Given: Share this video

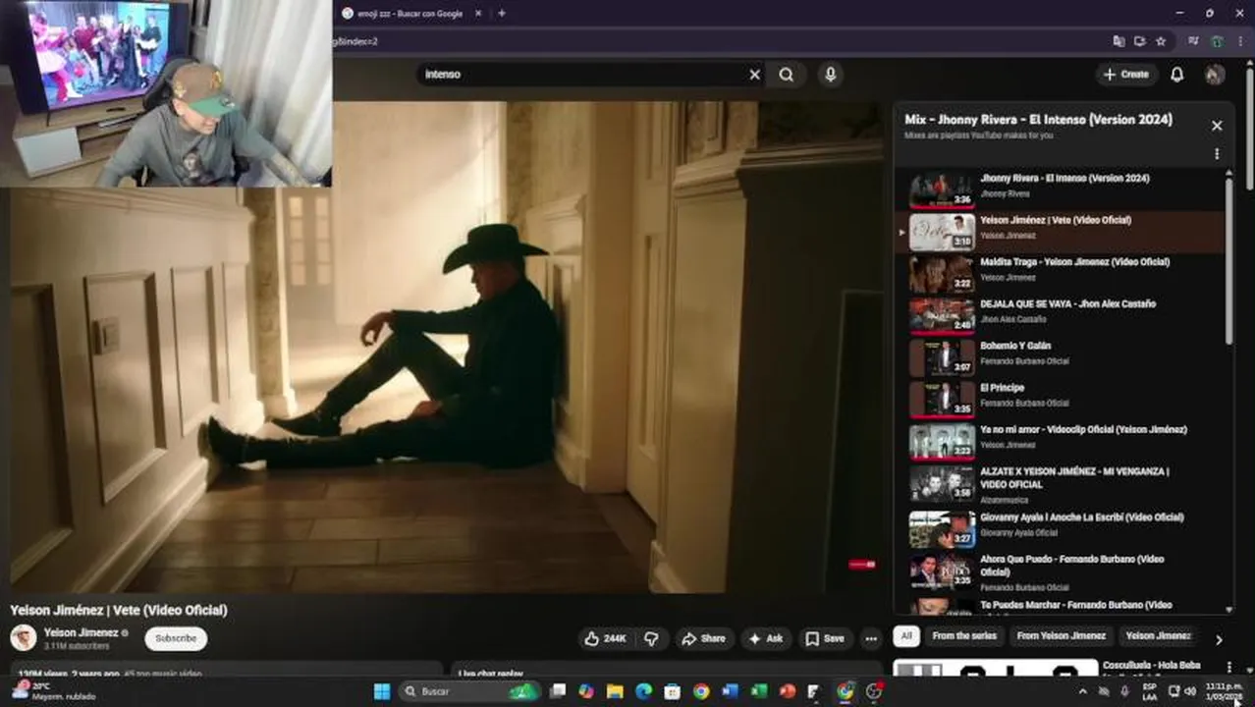Looking at the screenshot, I should [703, 638].
